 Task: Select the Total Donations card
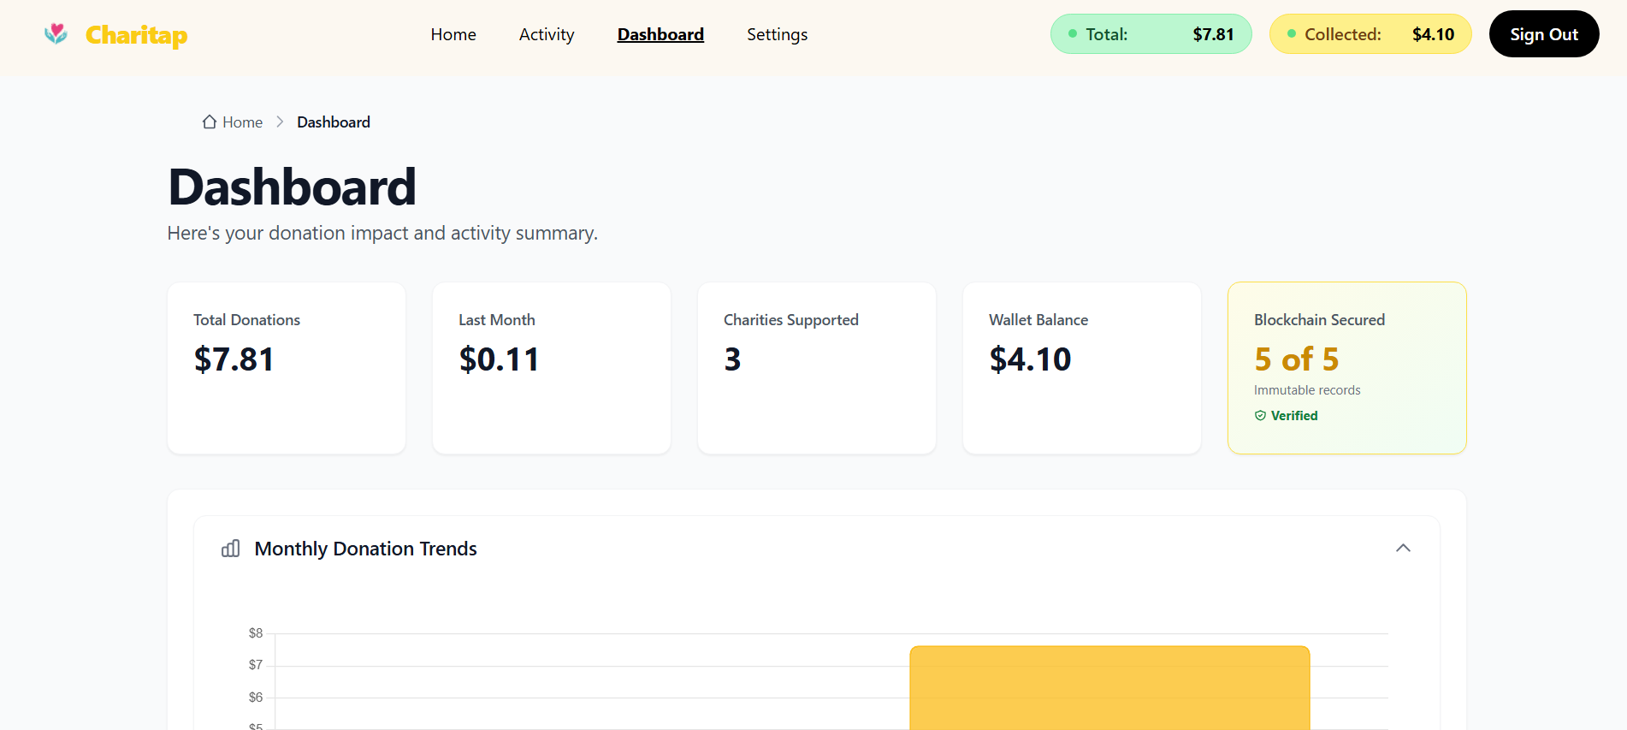tap(287, 368)
